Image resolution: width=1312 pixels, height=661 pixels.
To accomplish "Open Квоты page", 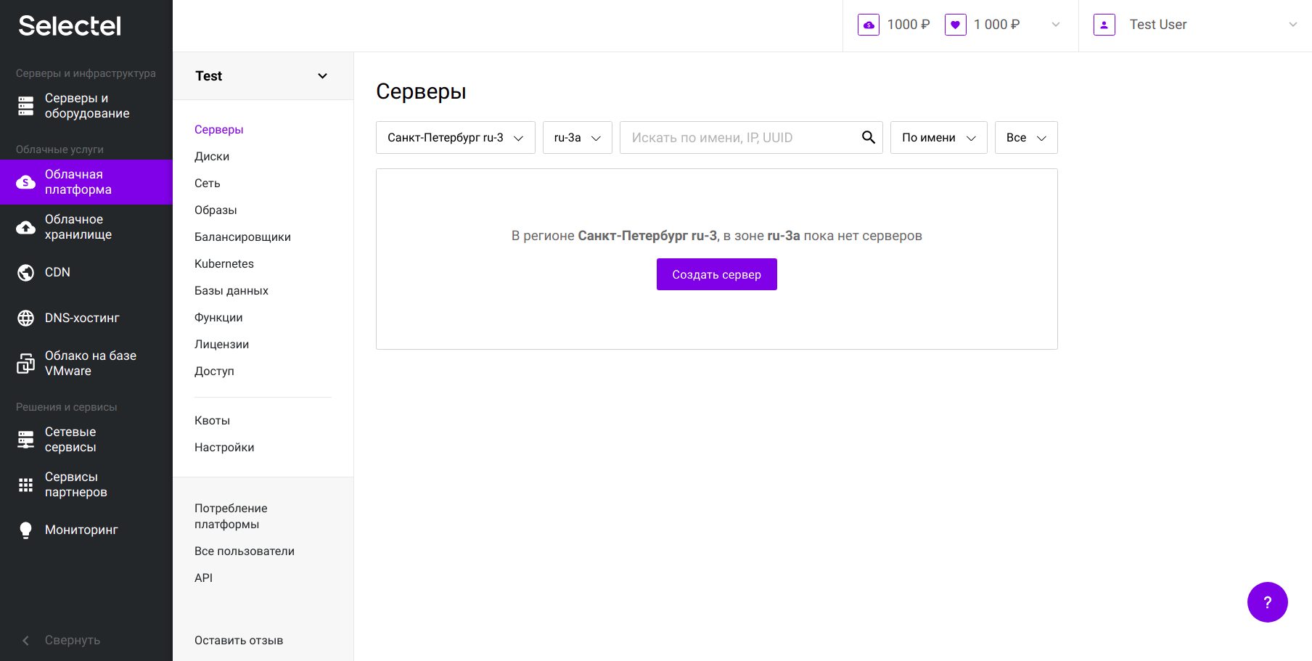I will [212, 421].
